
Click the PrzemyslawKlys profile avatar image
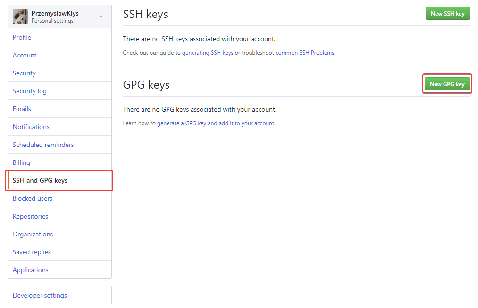tap(19, 16)
